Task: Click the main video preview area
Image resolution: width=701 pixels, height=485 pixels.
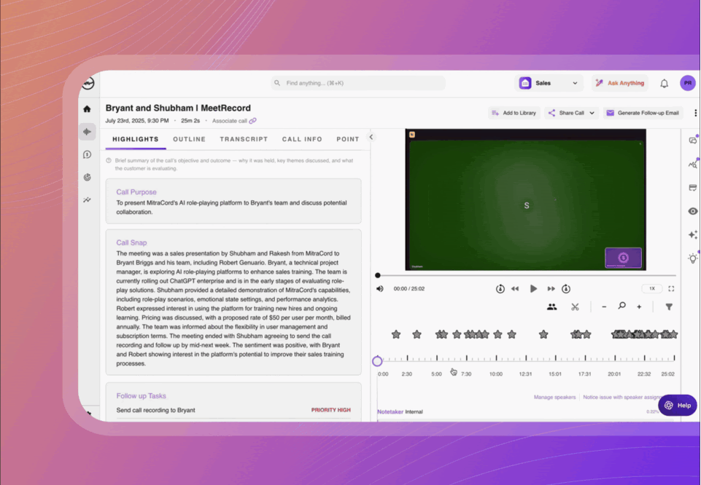Action: click(526, 200)
